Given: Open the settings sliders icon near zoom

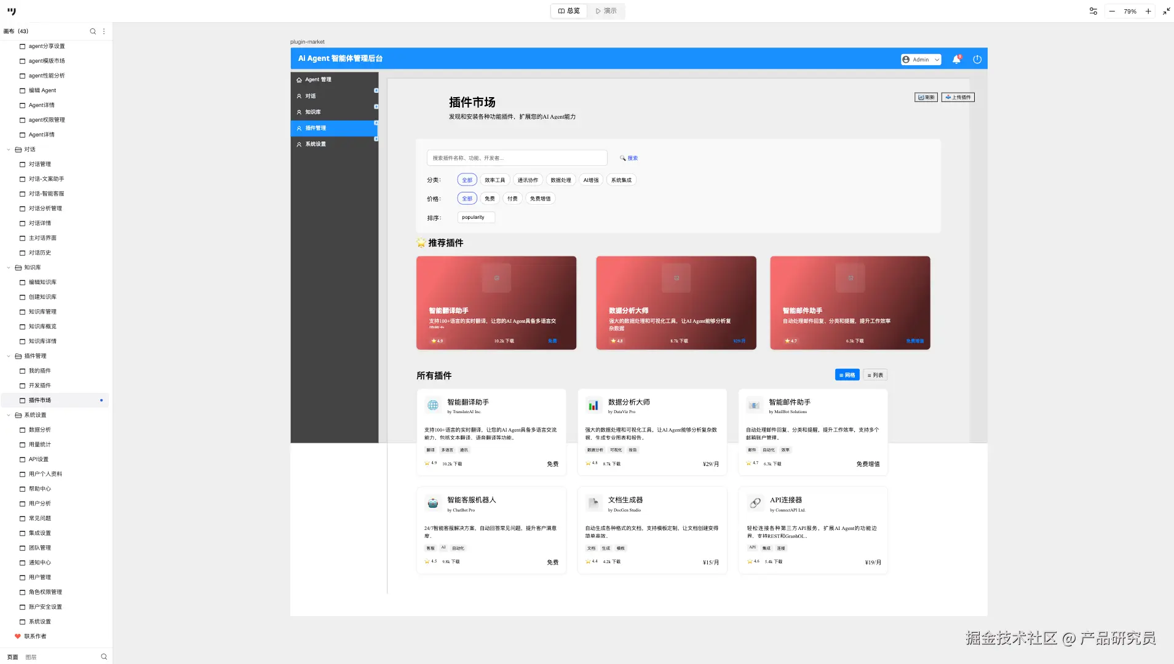Looking at the screenshot, I should (1093, 11).
